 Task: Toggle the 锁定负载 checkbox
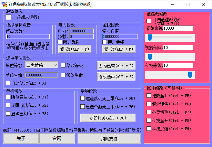click(x=60, y=42)
